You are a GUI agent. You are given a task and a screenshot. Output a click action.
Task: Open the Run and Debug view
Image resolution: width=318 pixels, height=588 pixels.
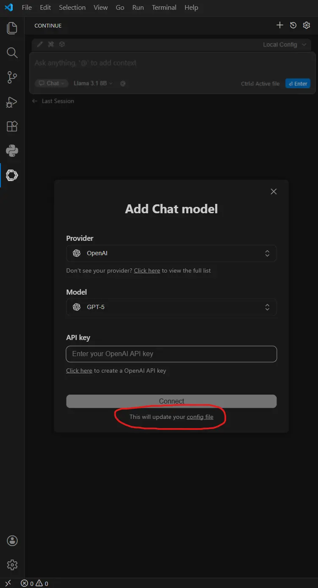[12, 102]
